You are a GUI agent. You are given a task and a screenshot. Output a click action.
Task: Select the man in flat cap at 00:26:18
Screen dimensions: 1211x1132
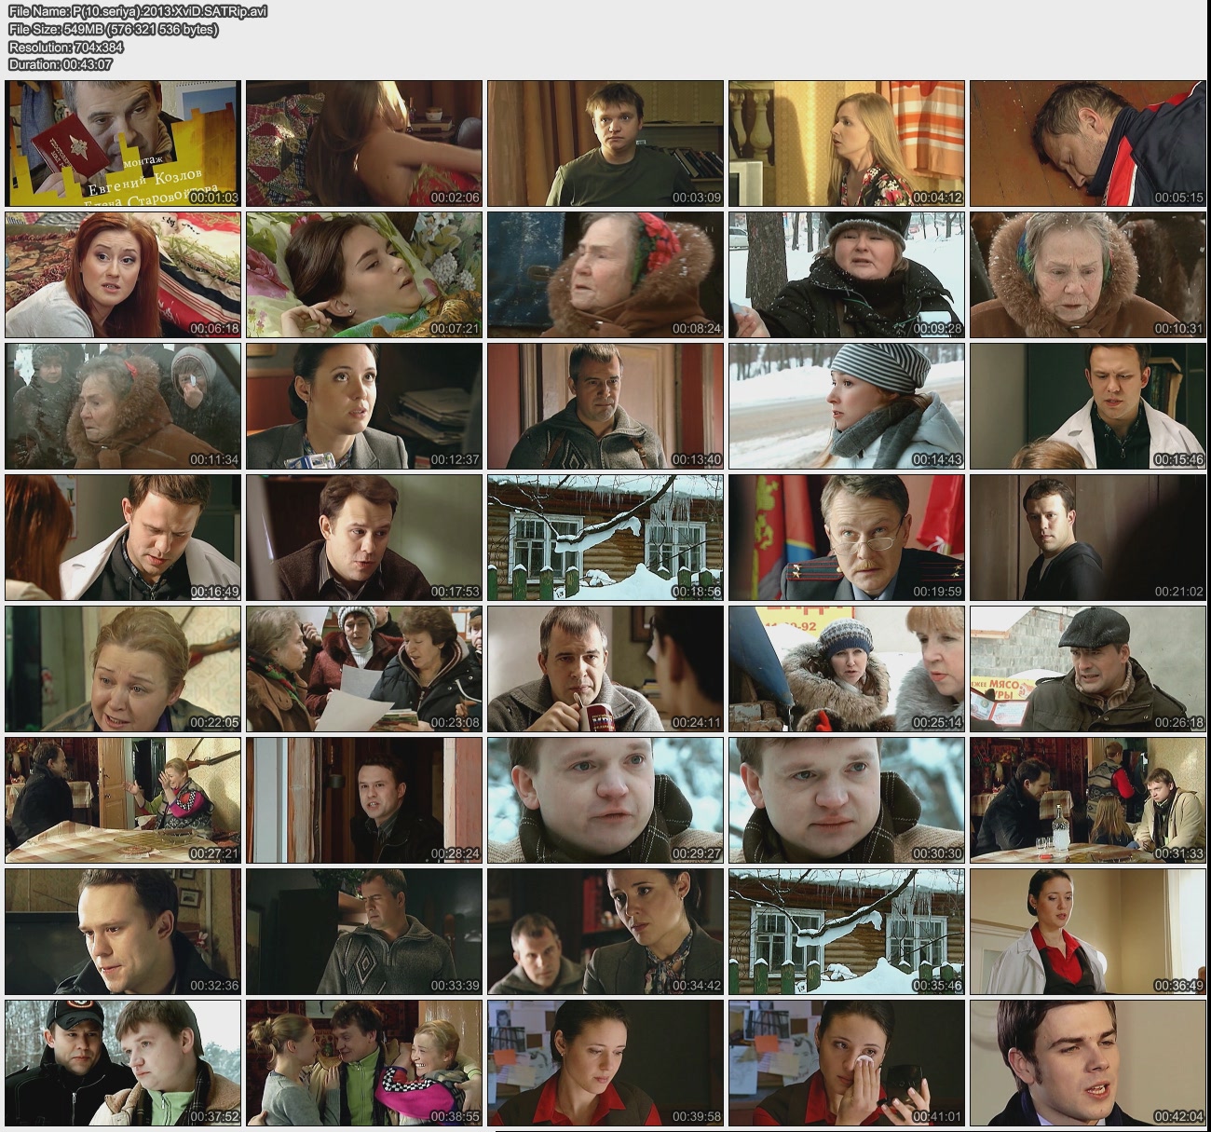[1087, 669]
